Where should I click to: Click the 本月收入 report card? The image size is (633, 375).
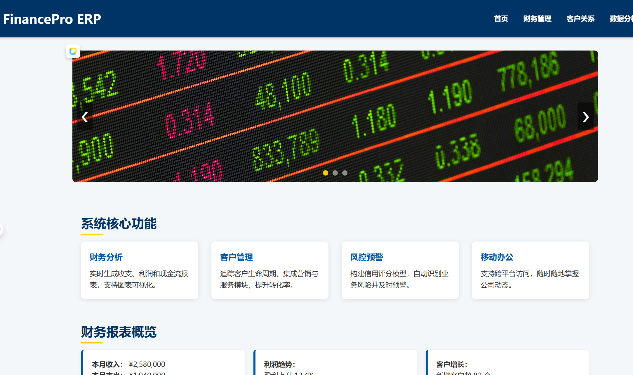[x=163, y=364]
